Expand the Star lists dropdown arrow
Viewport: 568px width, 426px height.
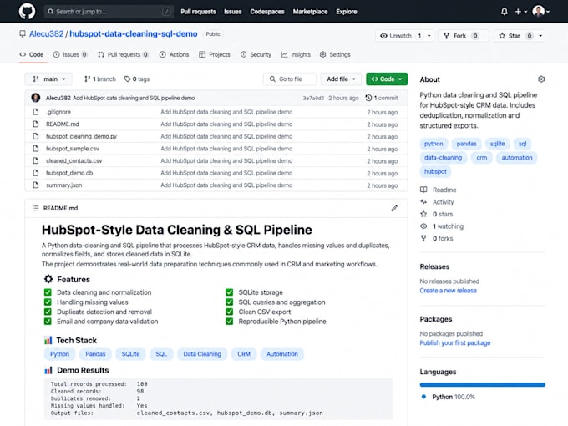[x=540, y=36]
